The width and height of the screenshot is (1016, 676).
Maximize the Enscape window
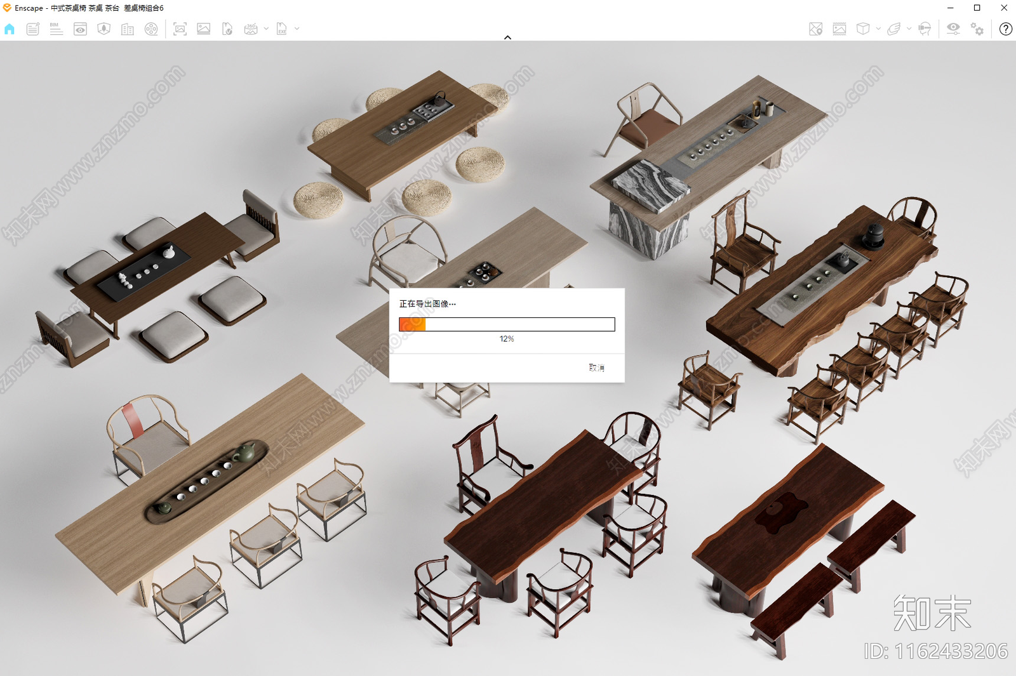click(977, 8)
